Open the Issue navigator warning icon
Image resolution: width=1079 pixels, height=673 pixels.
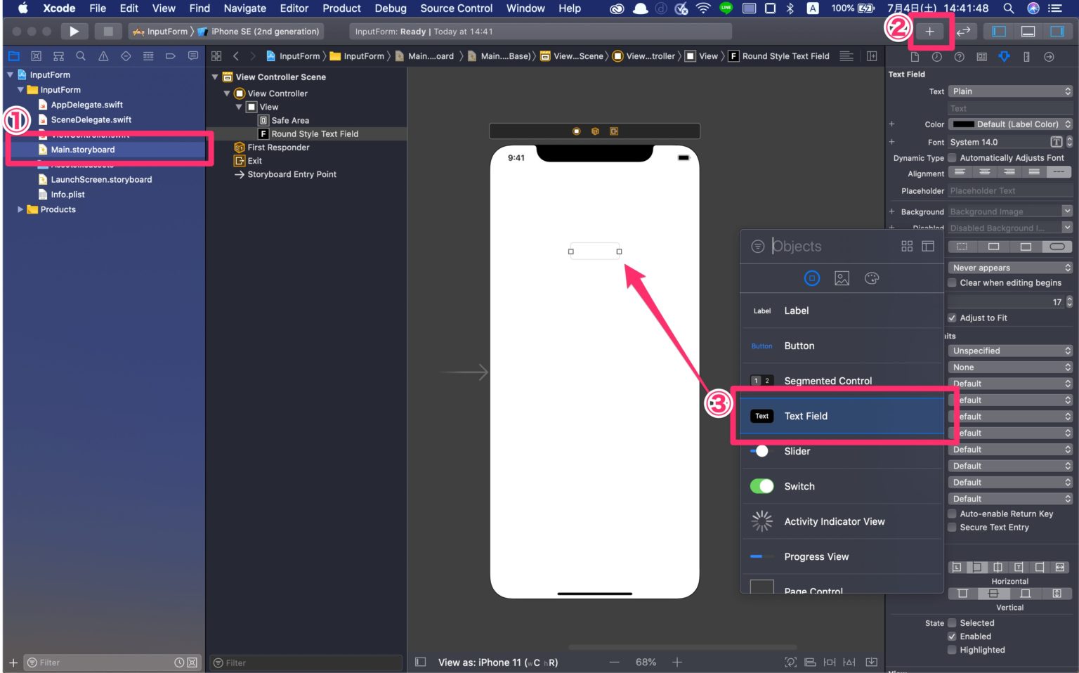point(103,55)
